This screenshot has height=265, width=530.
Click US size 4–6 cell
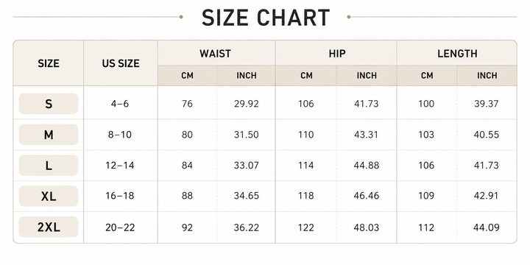point(120,104)
